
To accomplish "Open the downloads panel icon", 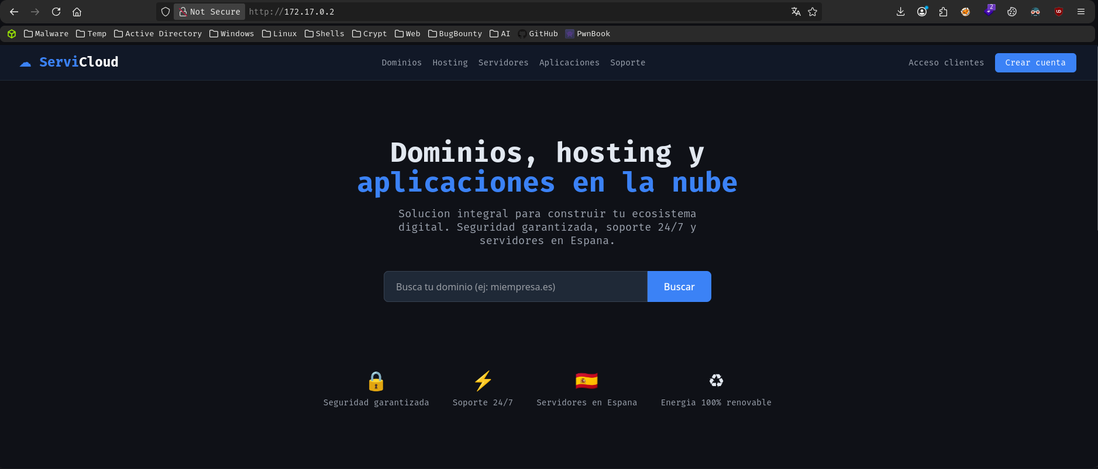I will coord(900,12).
